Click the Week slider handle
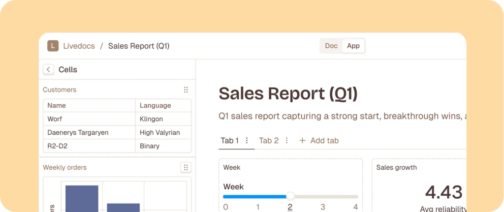This screenshot has width=504, height=212. pos(290,196)
